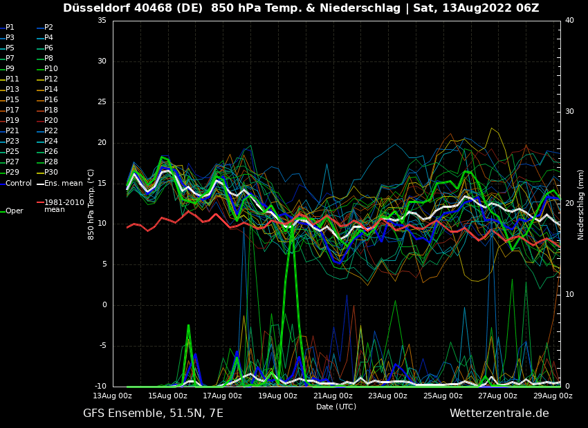Image resolution: width=588 pixels, height=428 pixels.
Task: Select the 1981-2010 mean legend entry
Action: (x=64, y=206)
